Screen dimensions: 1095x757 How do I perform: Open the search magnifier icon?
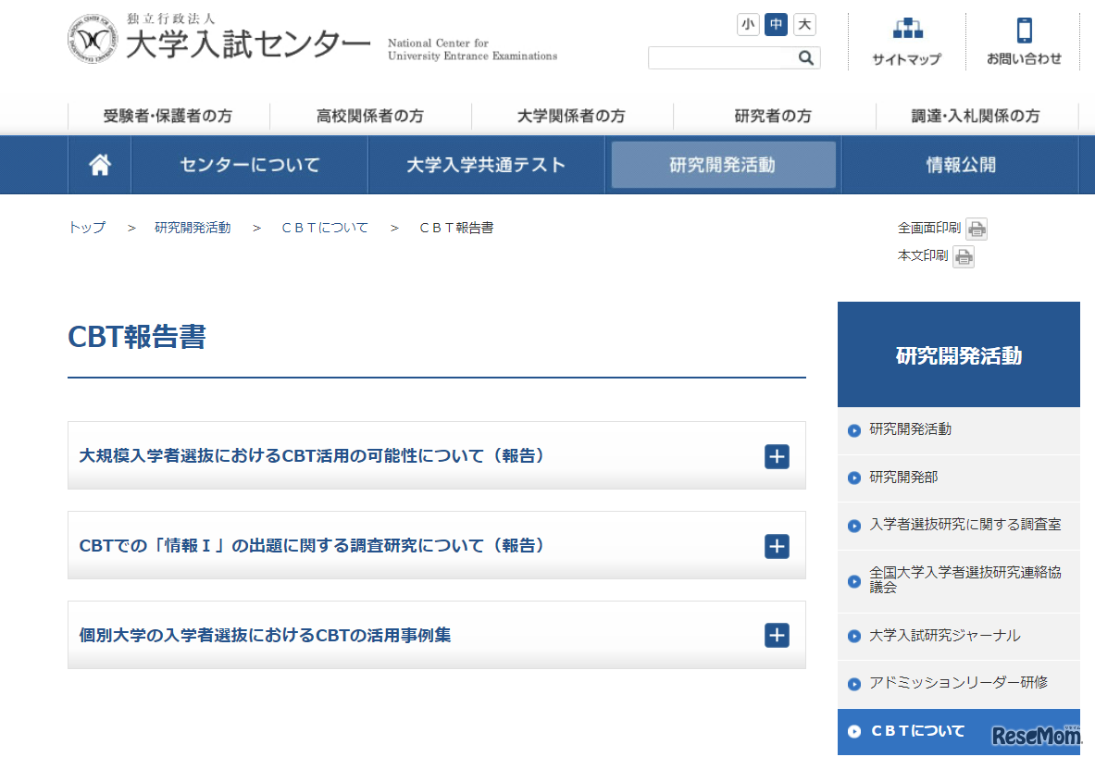[x=805, y=57]
